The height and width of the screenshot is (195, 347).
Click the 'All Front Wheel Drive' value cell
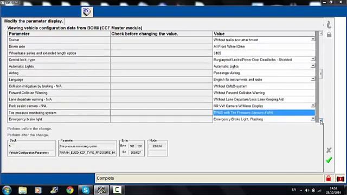[x=264, y=47]
